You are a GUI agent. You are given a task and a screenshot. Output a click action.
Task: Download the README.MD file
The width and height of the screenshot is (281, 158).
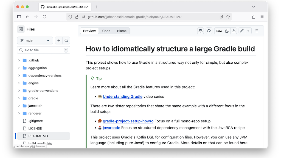(x=234, y=31)
